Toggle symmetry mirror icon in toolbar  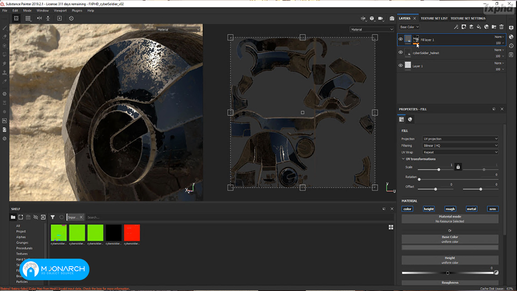[39, 18]
